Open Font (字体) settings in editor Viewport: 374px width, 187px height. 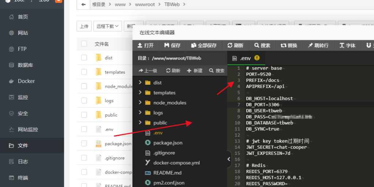(x=347, y=45)
